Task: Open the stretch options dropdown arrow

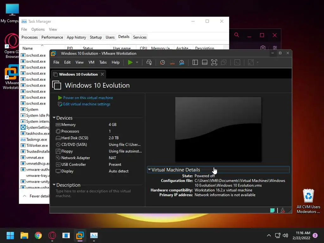Action: (x=258, y=62)
